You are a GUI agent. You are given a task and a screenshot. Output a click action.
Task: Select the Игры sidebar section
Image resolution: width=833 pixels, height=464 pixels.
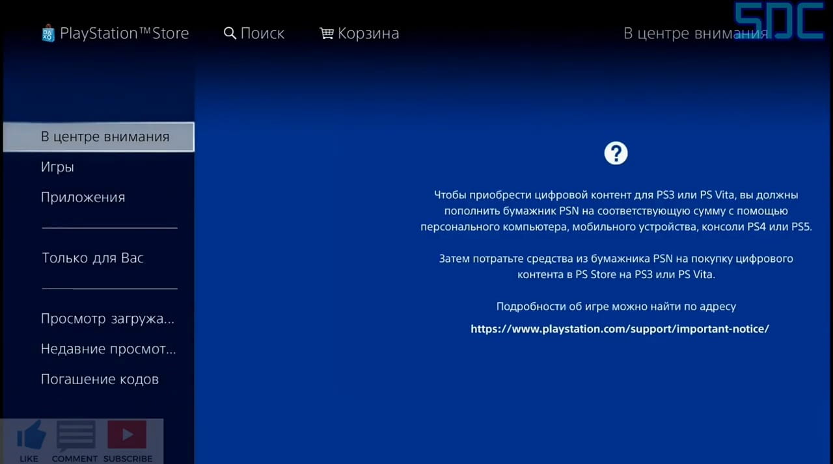pyautogui.click(x=57, y=167)
